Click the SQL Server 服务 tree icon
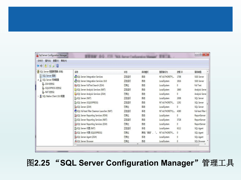This screenshot has height=180, width=241. pos(41,76)
